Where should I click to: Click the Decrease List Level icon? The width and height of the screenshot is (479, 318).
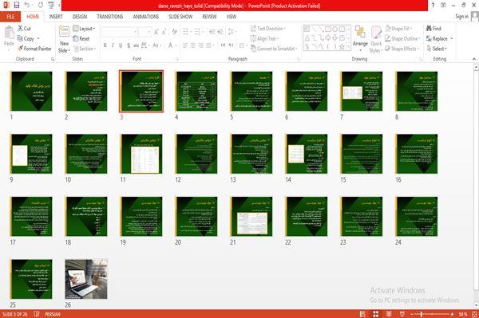pos(212,32)
